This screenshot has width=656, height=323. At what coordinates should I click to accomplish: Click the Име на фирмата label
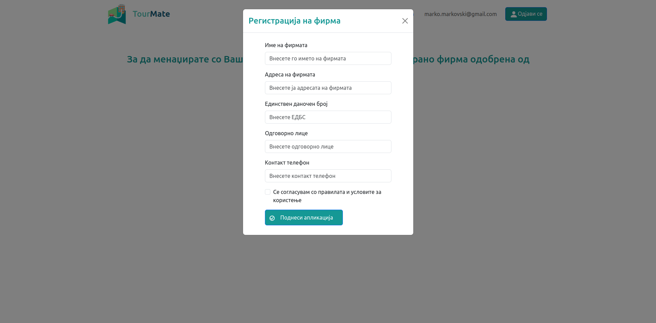(286, 45)
